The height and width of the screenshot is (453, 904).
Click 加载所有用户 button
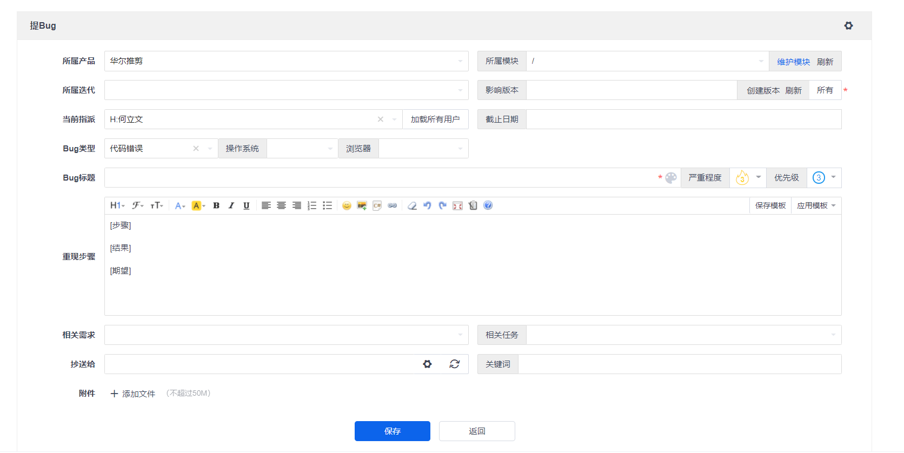[x=435, y=119]
